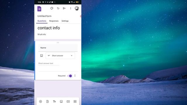Edit the fill all info description
Viewport: 187px width, 105px height.
41,34
